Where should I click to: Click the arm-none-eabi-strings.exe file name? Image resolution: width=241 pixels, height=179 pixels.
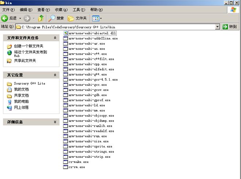[x=91, y=152]
